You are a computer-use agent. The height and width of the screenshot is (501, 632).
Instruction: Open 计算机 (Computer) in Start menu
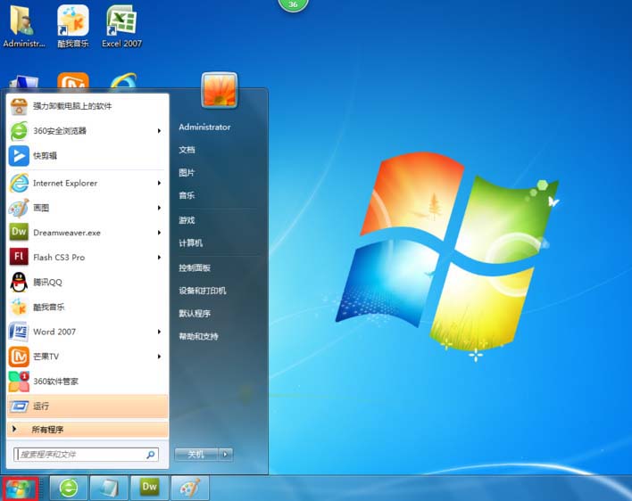191,243
